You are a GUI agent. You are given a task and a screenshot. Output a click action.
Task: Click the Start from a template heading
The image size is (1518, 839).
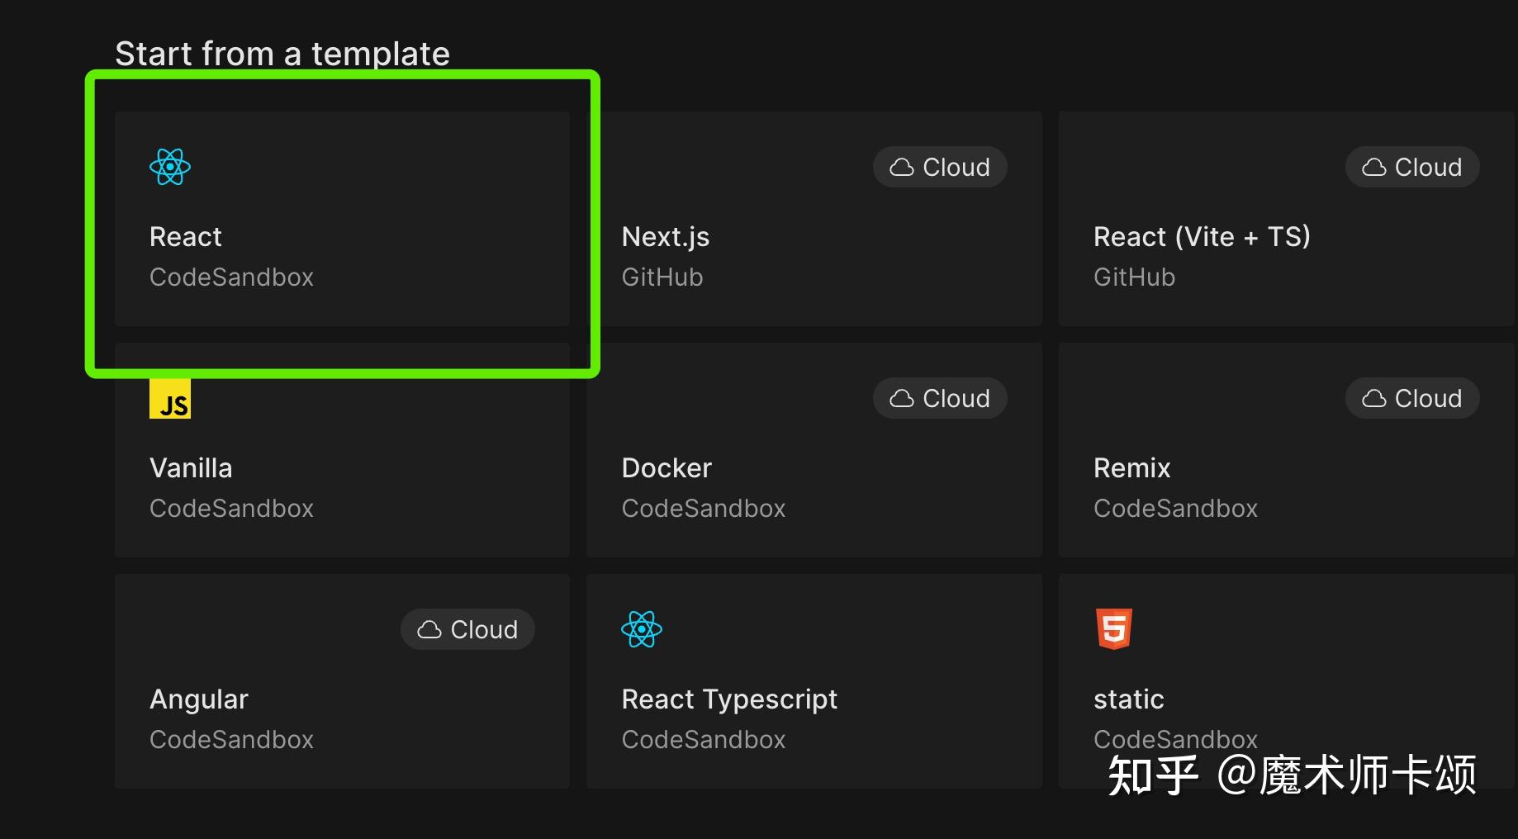[x=282, y=53]
